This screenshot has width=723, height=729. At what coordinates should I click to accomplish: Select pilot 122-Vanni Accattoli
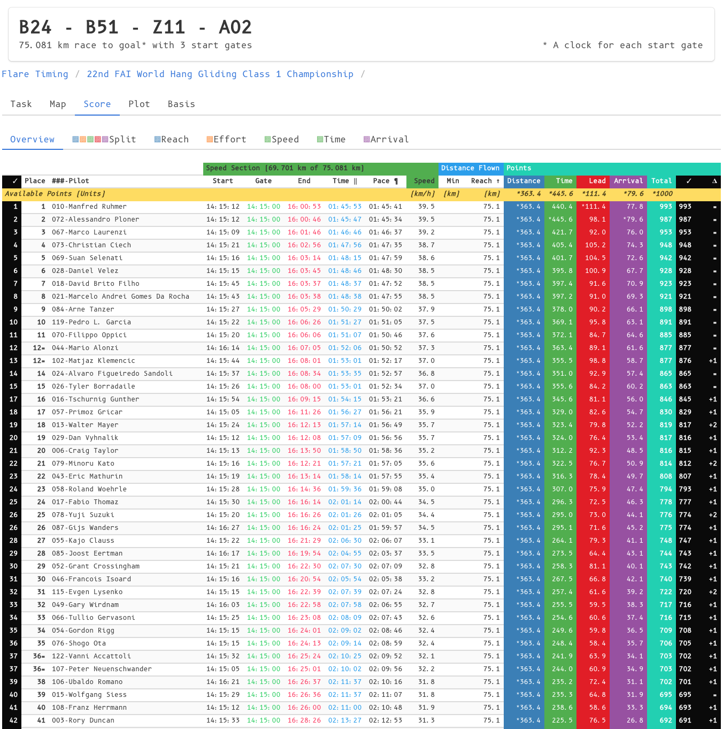pyautogui.click(x=91, y=656)
